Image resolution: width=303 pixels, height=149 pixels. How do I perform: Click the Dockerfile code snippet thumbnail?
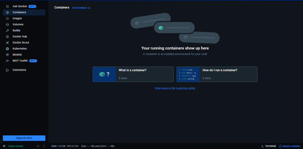click(188, 74)
